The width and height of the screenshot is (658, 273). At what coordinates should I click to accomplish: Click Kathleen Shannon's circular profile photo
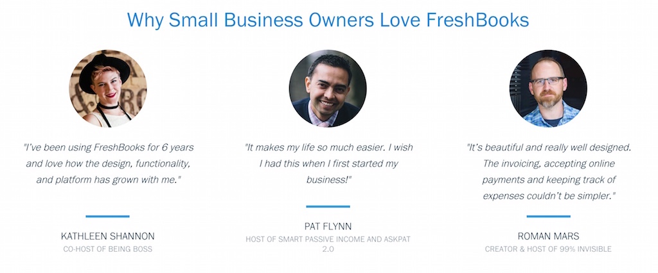pyautogui.click(x=108, y=88)
